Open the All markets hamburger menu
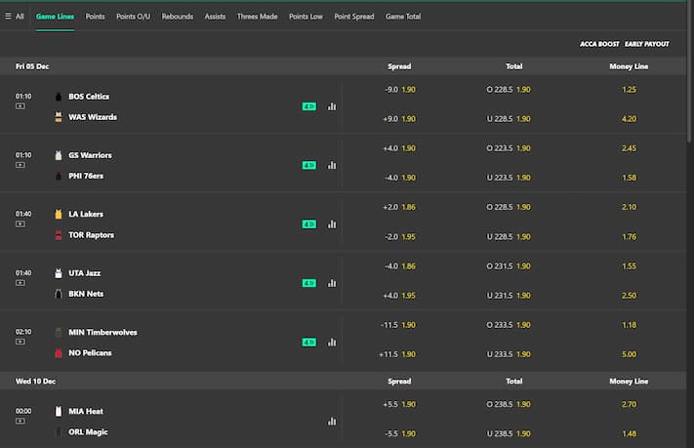This screenshot has width=694, height=448. pyautogui.click(x=15, y=17)
